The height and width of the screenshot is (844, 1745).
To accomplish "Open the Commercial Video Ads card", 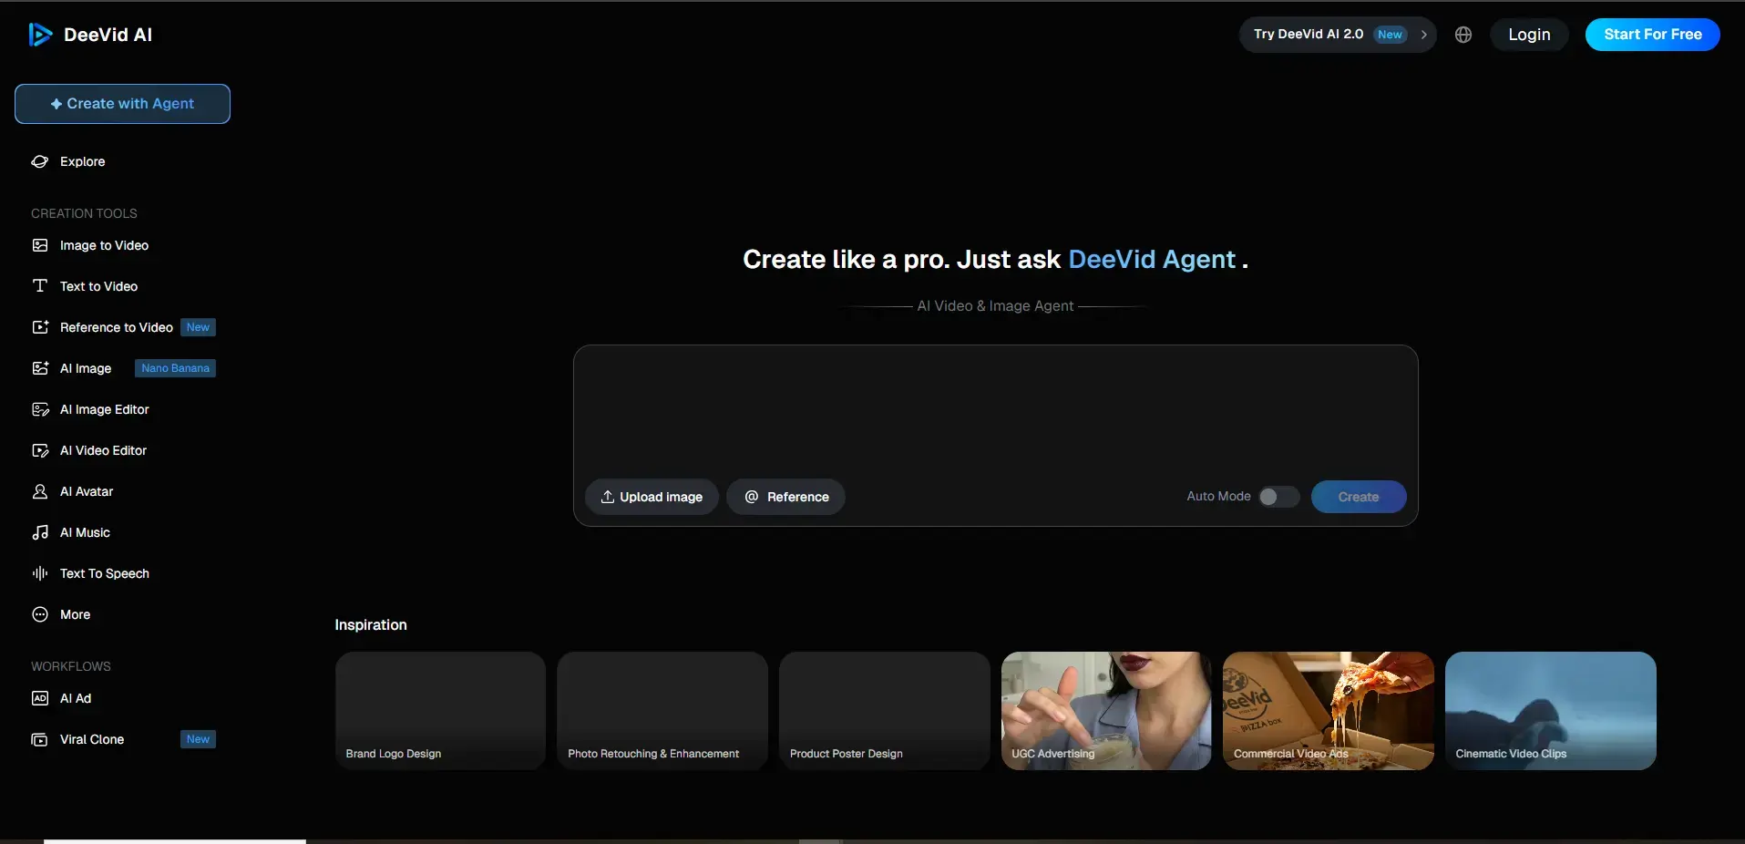I will [x=1329, y=711].
